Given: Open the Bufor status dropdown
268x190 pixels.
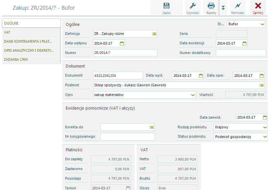Looking at the screenshot, I should pos(246,24).
